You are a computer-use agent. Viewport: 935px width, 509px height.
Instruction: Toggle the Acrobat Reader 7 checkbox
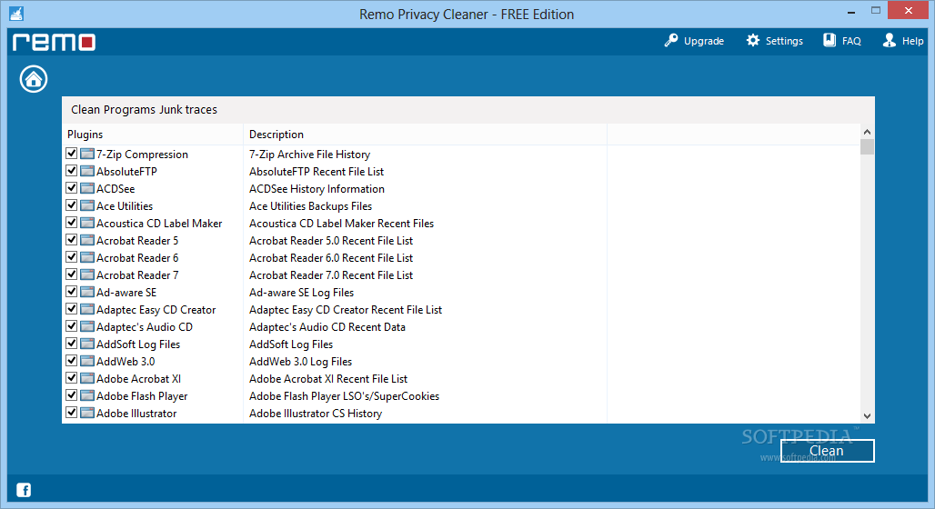coord(72,274)
